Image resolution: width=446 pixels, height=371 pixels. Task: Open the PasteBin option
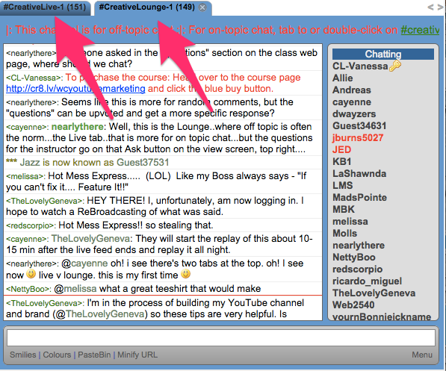coord(94,355)
